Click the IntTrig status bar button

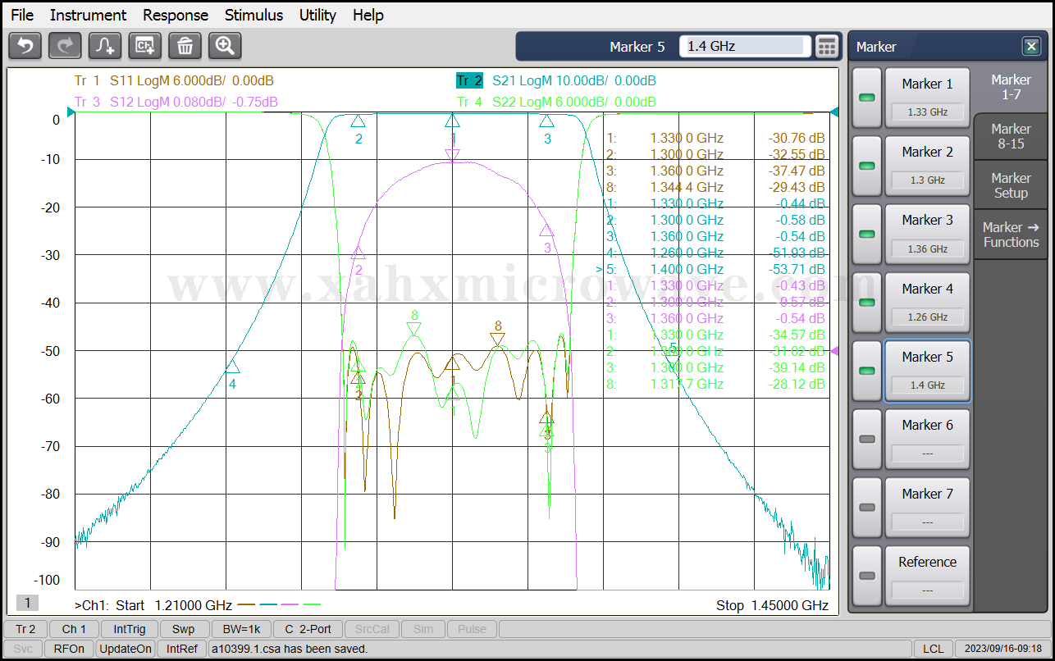(x=130, y=629)
